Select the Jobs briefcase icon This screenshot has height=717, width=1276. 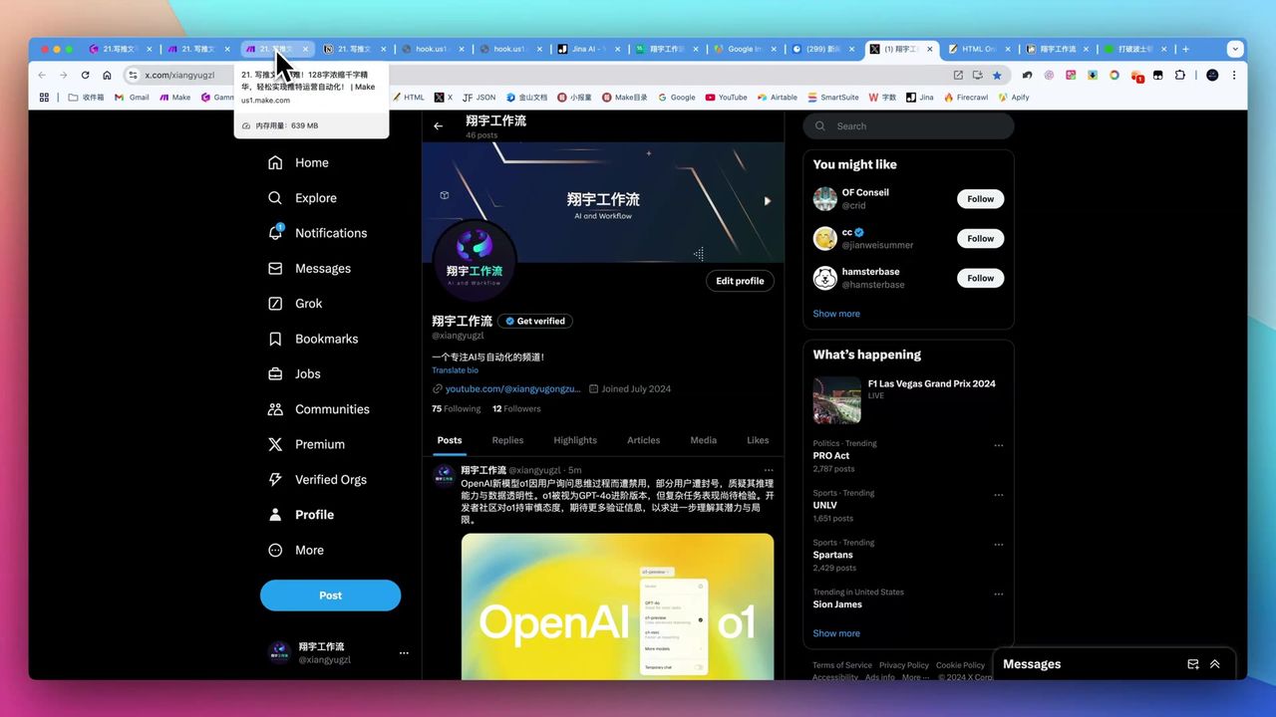[275, 373]
